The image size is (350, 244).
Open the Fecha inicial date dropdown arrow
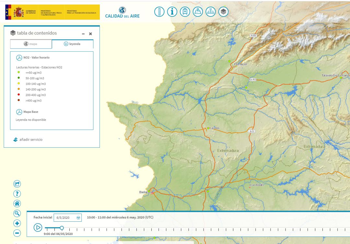point(78,218)
